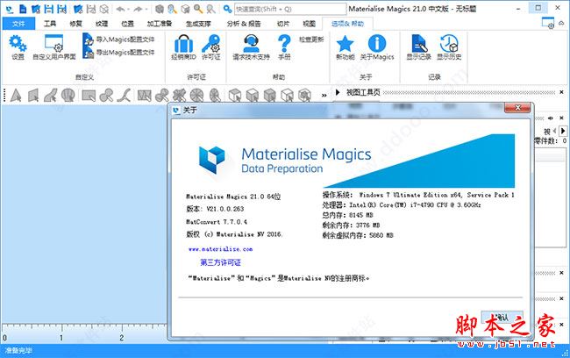Close the 关于 dialog with red X
The width and height of the screenshot is (570, 358).
click(517, 107)
